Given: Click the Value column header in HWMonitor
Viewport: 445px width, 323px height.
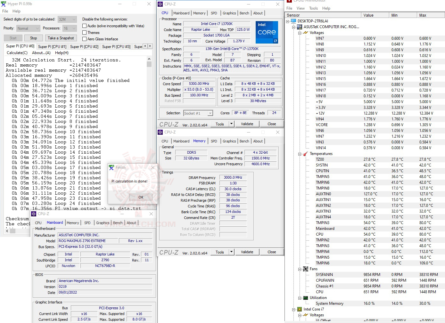Looking at the screenshot, I should [x=375, y=15].
